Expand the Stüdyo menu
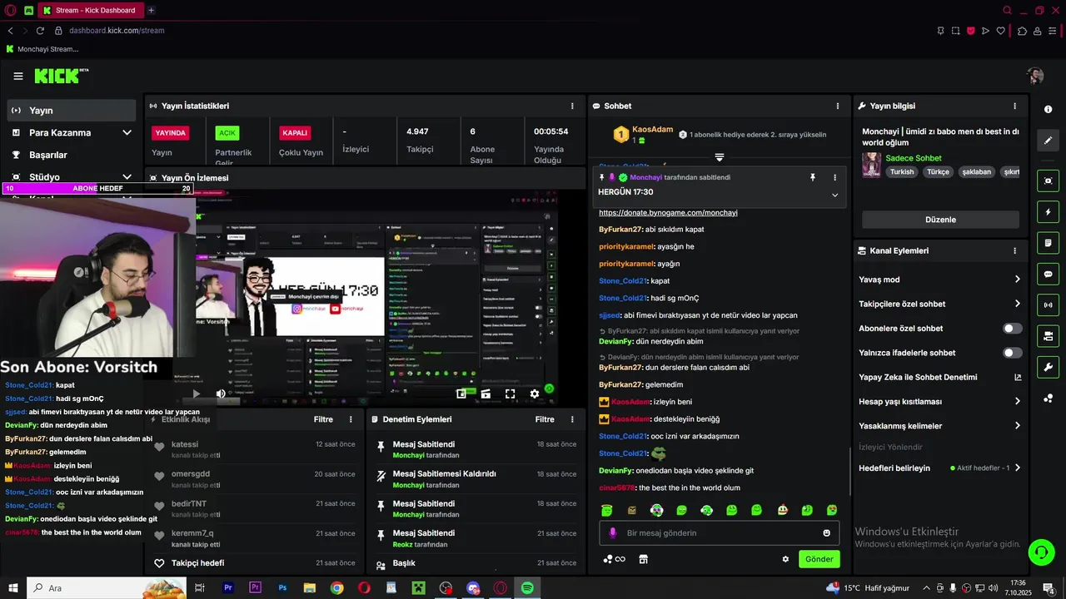Viewport: 1066px width, 599px height. click(x=71, y=177)
